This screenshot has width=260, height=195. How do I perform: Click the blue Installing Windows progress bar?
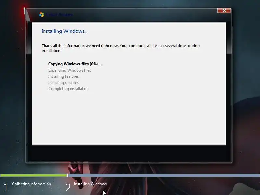(x=164, y=175)
